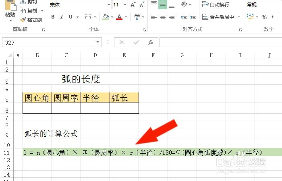
Task: Select the 弧长 header cell
Action: click(124, 97)
